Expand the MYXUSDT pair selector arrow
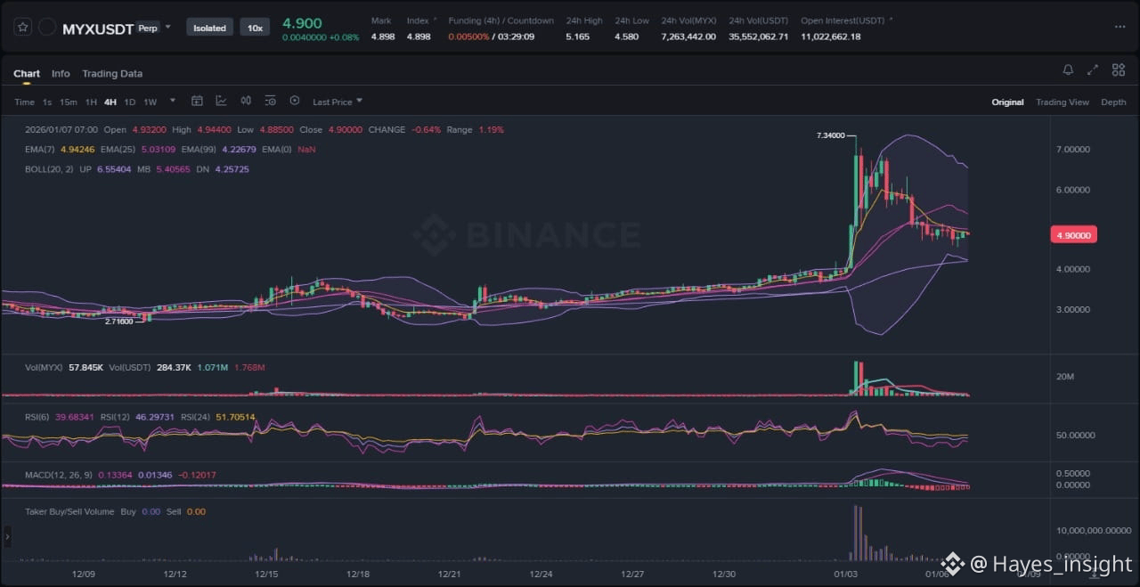 click(x=167, y=28)
